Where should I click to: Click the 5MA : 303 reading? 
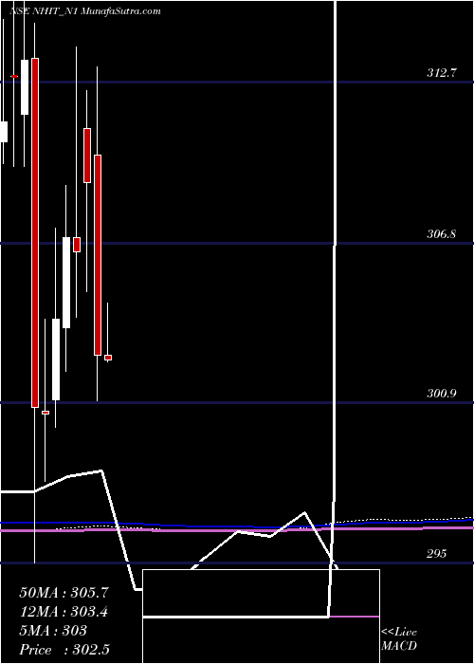[53, 631]
